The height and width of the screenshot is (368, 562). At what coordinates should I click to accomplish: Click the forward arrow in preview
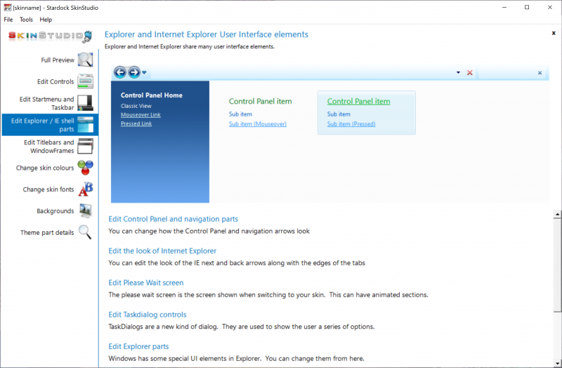134,73
